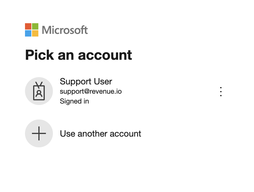Click the red square of Microsoft logo
This screenshot has height=192, width=254.
tap(28, 26)
